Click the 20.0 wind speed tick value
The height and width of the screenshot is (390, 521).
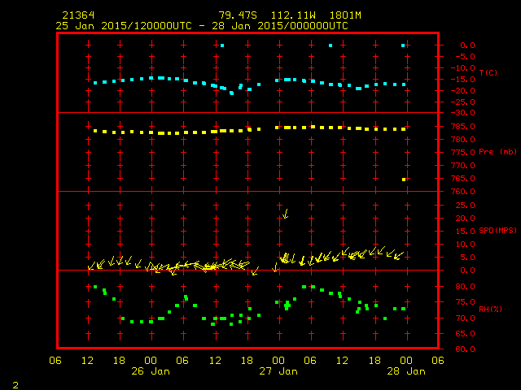point(465,219)
